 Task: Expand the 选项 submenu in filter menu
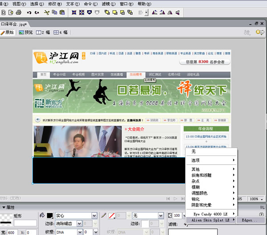coord(211,160)
